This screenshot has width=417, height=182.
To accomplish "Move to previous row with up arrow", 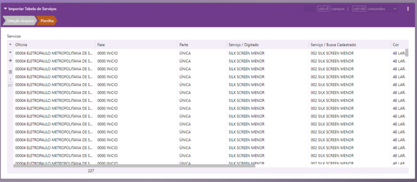I will 10,44.
